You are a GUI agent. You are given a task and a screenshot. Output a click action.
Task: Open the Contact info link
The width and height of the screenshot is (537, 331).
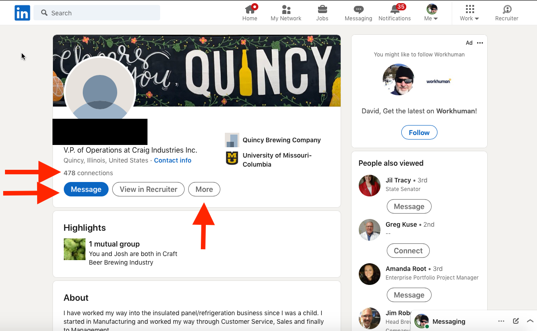point(173,160)
